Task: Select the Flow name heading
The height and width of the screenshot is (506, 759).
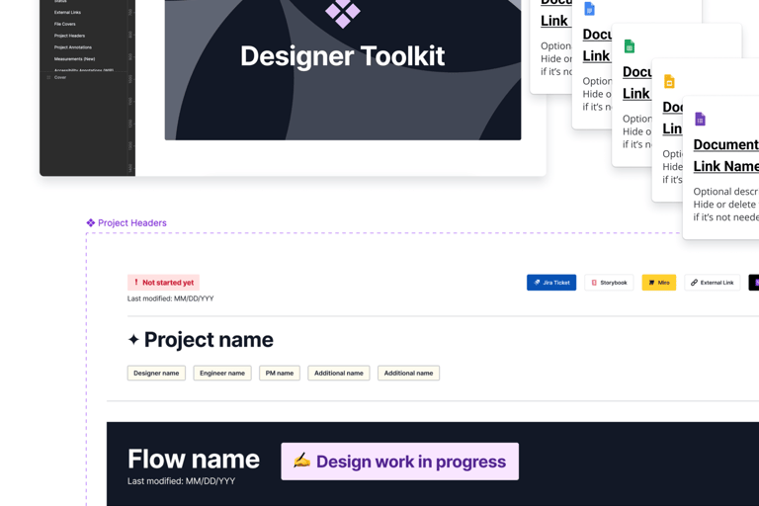Action: (194, 459)
